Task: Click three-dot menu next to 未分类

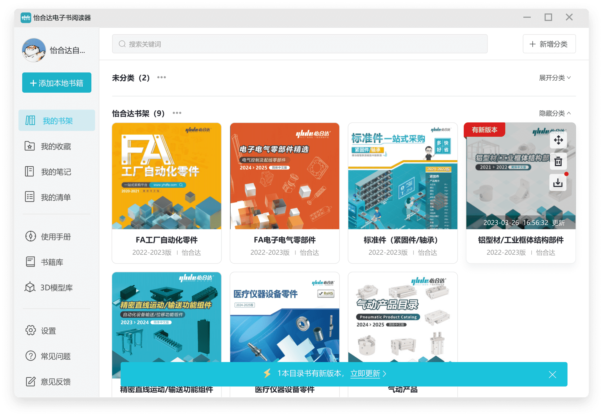Action: coord(161,78)
